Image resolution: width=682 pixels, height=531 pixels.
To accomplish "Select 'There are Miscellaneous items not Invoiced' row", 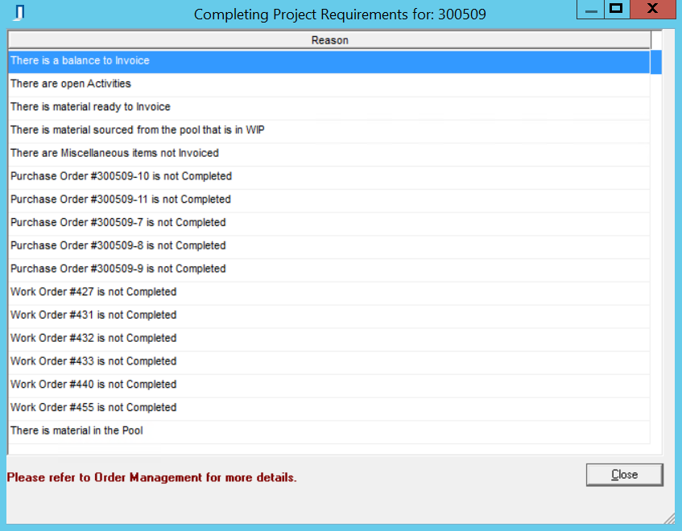I will [x=329, y=153].
